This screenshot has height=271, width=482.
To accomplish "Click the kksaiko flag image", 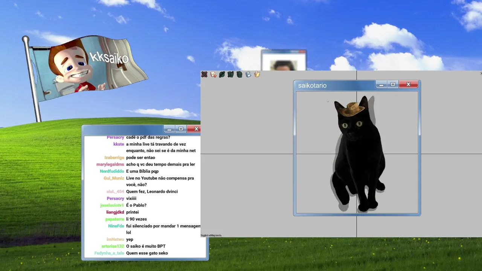I will (x=88, y=68).
